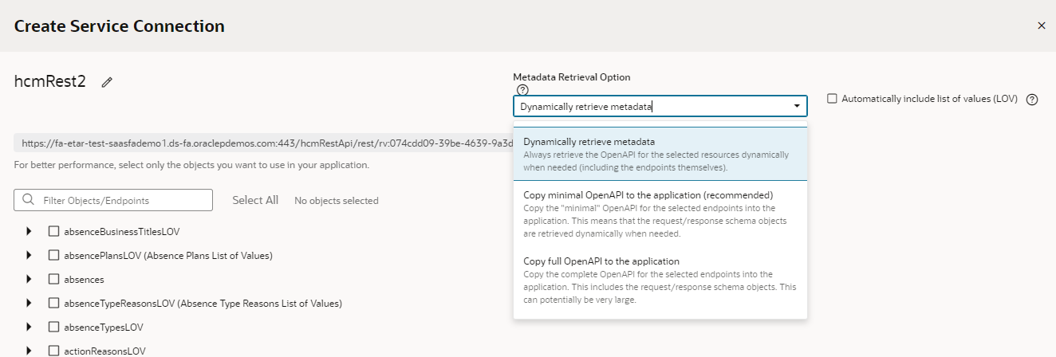Check the absencePlansLOV checkbox

(54, 256)
